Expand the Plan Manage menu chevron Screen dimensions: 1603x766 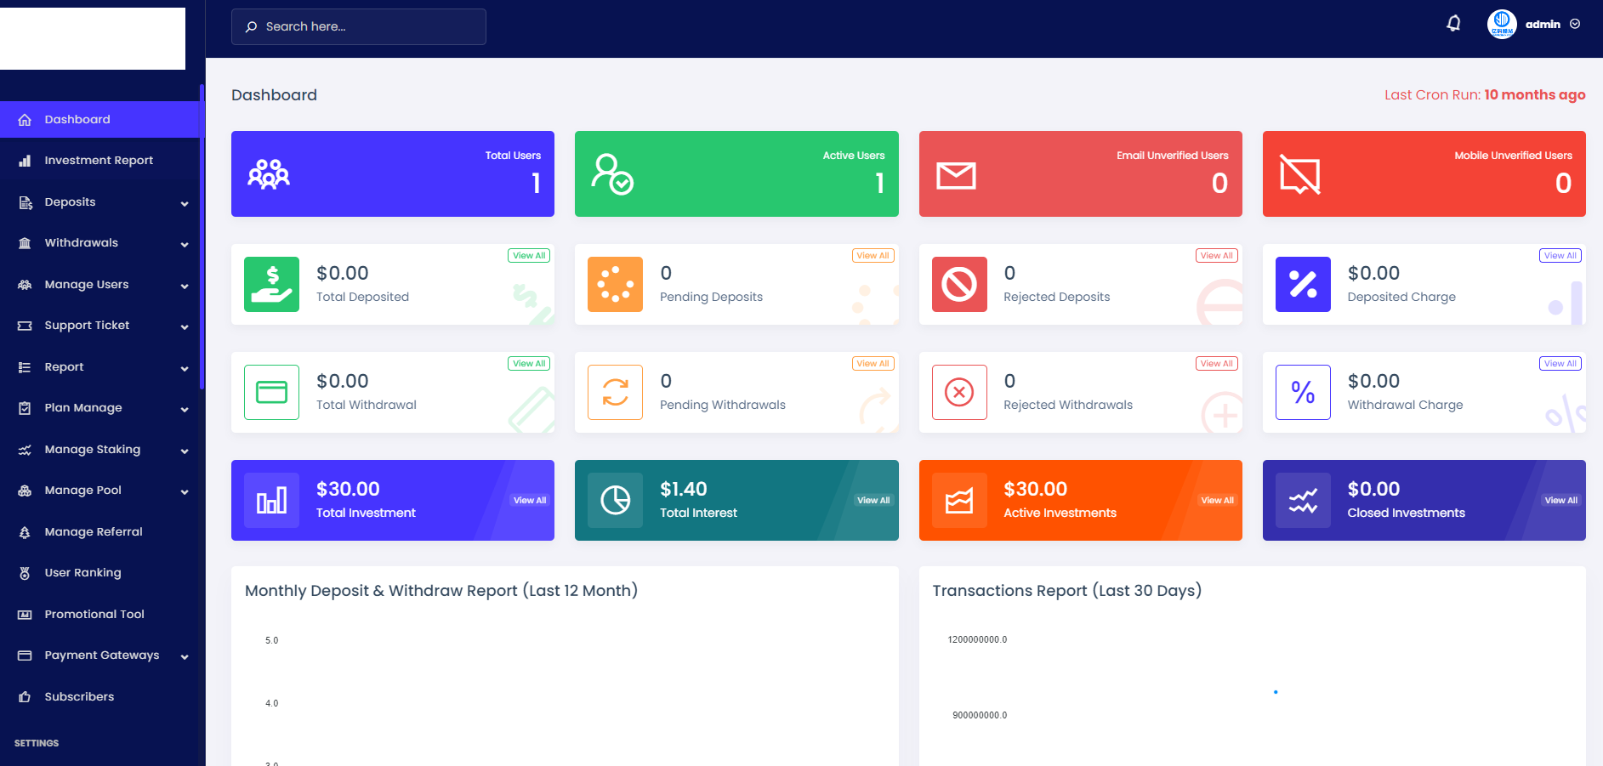point(185,409)
